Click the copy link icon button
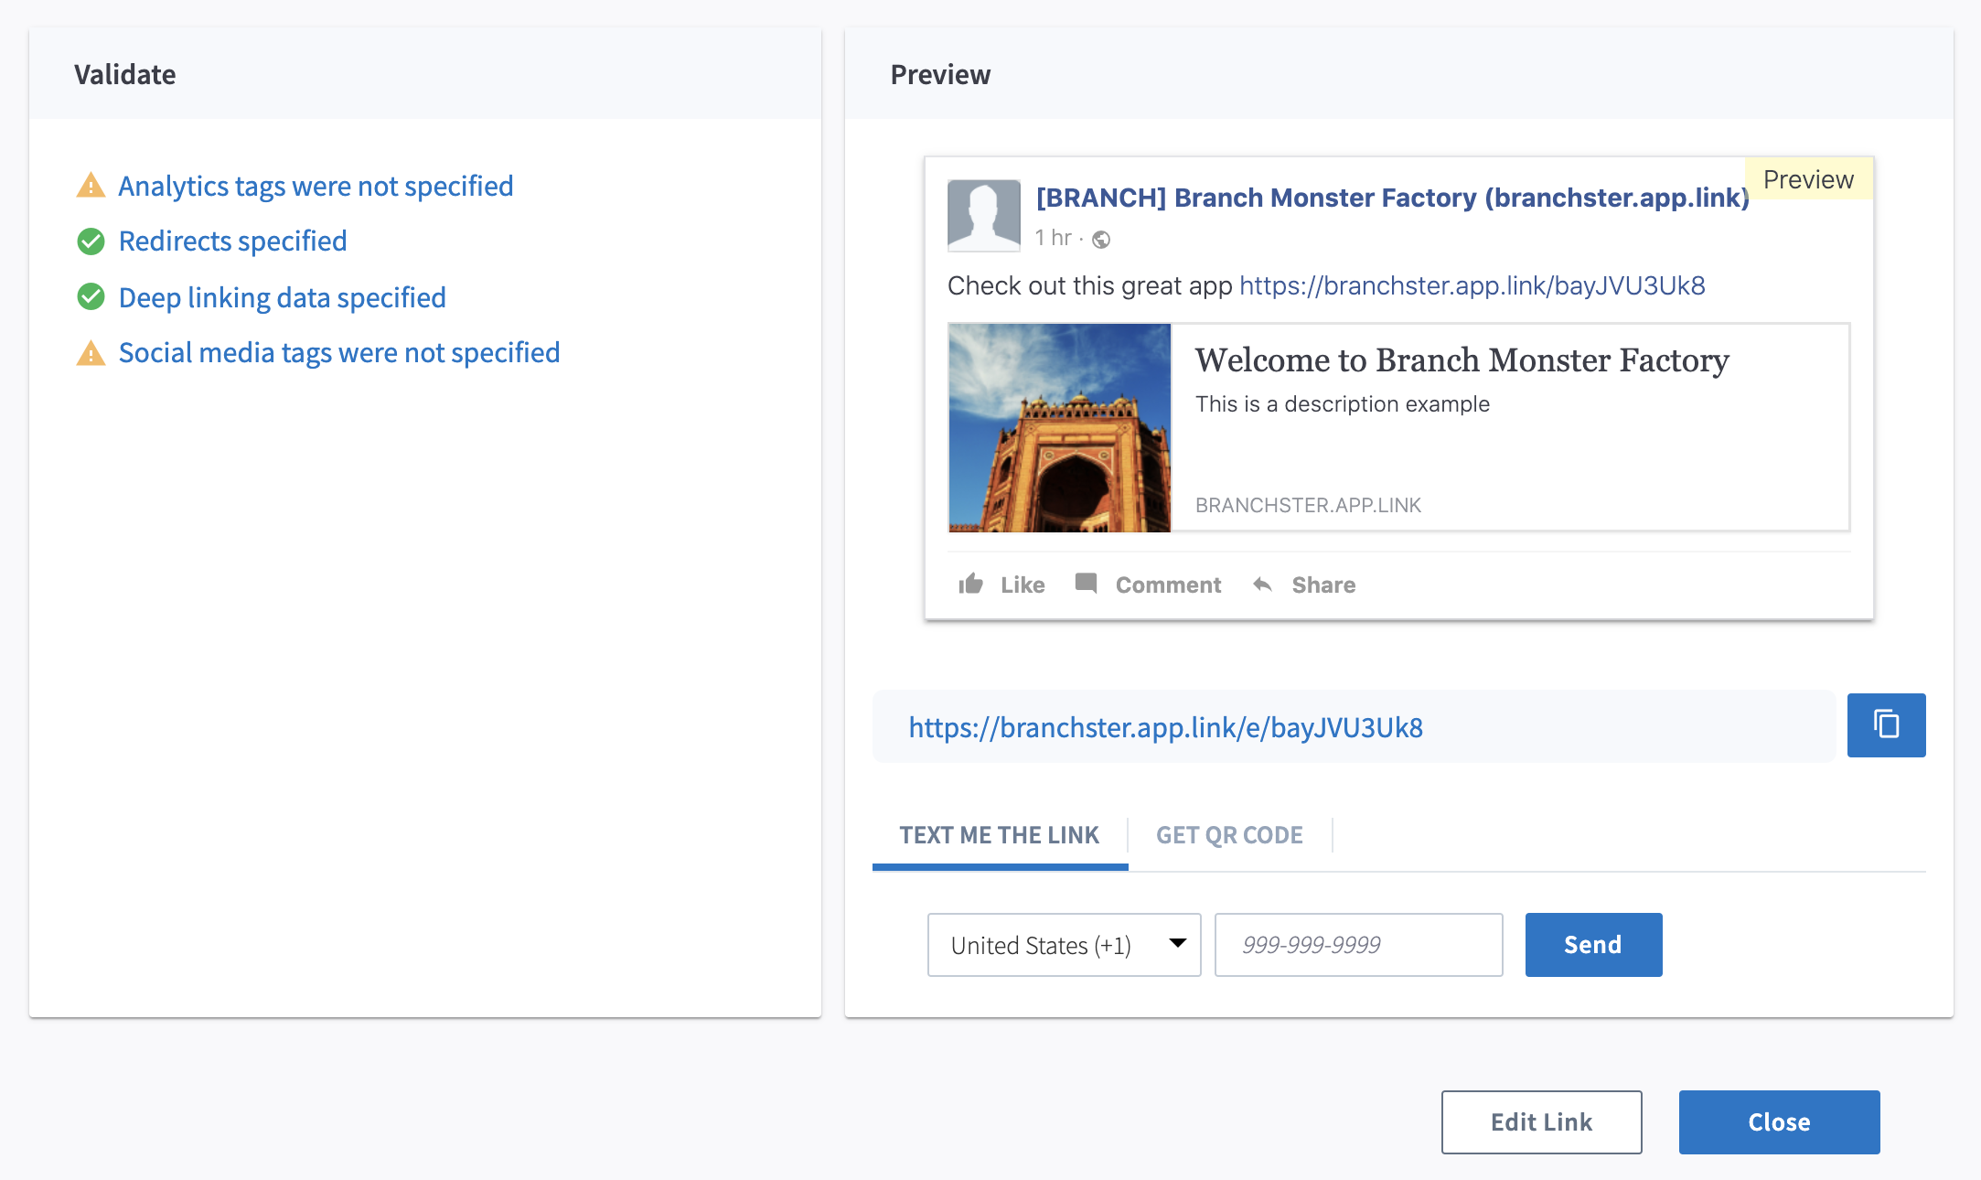Screen dimensions: 1981x1180 point(1886,725)
